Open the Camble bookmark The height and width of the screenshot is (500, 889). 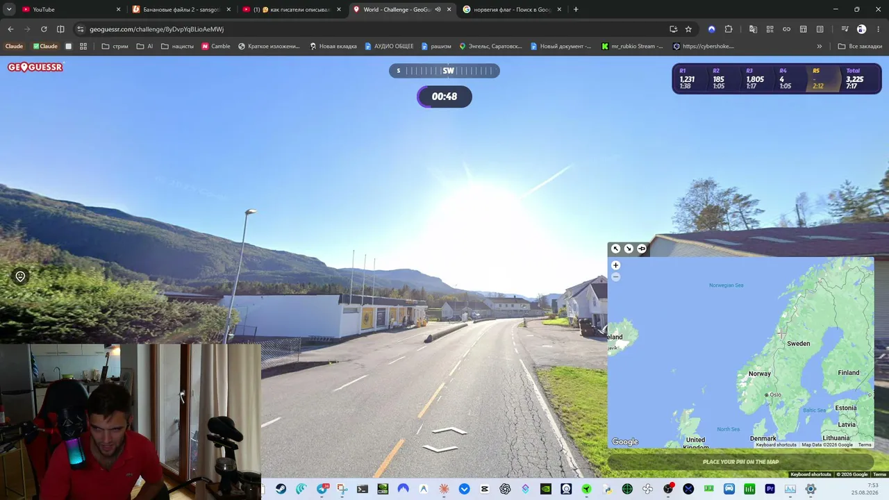tap(216, 47)
